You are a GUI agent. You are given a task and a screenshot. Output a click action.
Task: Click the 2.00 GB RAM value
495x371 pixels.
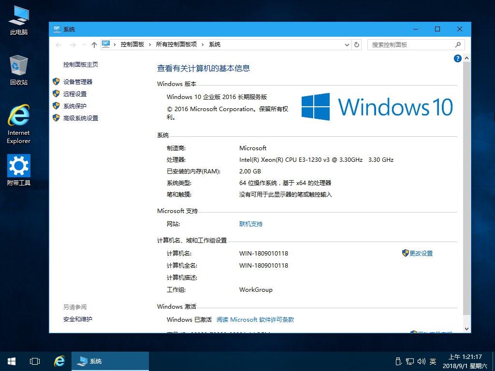(x=250, y=171)
